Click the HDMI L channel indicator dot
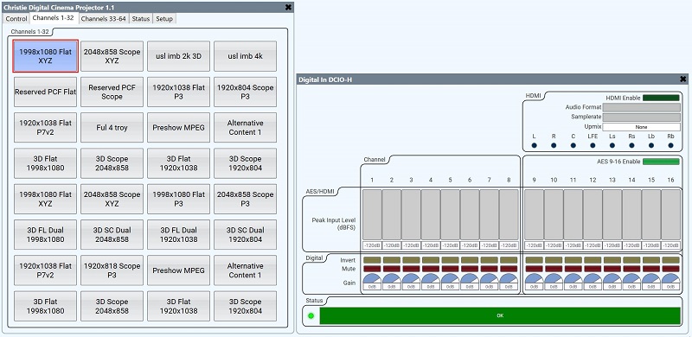 tap(534, 145)
